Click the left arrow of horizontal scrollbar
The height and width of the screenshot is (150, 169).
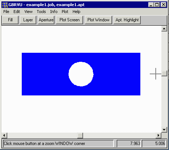click(x=4, y=136)
